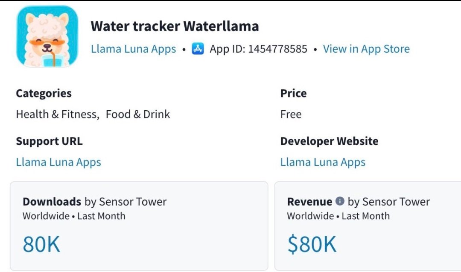Click the Water tracker Waterllama title
461x272 pixels.
[175, 26]
